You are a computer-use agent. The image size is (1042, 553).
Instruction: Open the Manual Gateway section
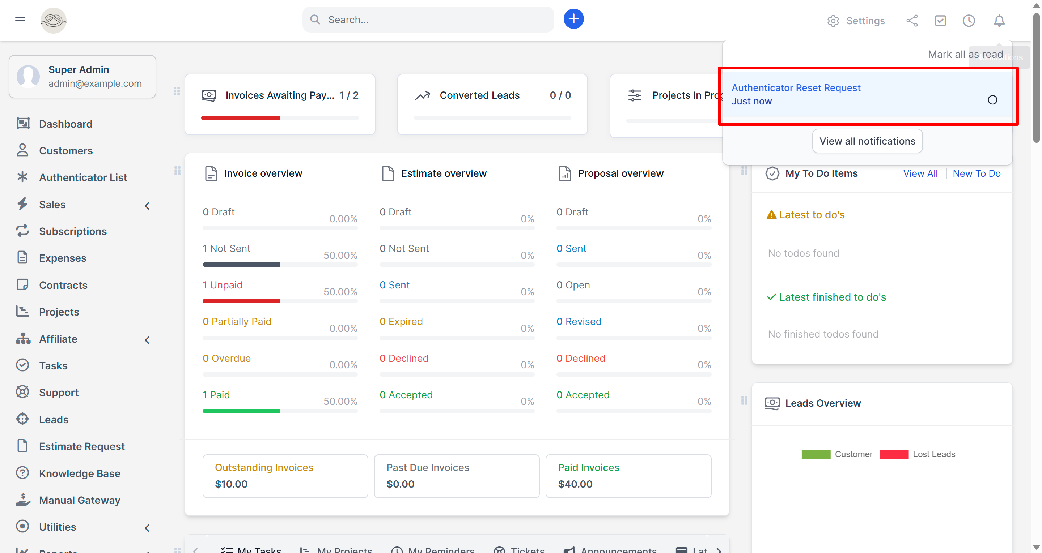click(x=79, y=500)
